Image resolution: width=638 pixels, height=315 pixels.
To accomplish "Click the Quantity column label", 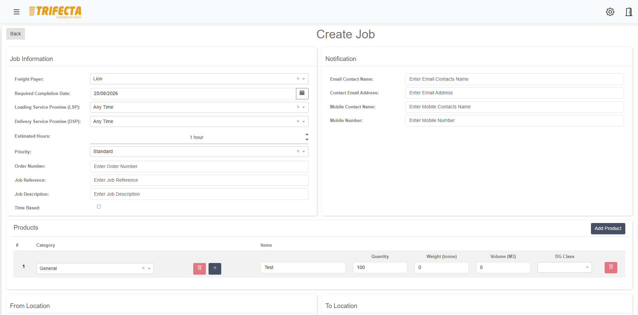I will (x=380, y=256).
